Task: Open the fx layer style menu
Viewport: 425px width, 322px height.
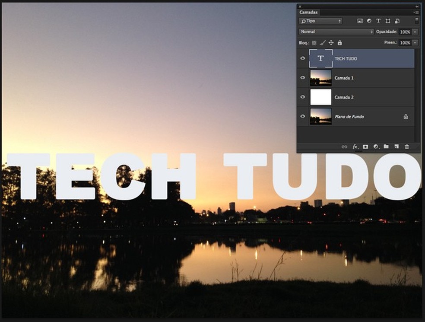Action: [x=355, y=147]
